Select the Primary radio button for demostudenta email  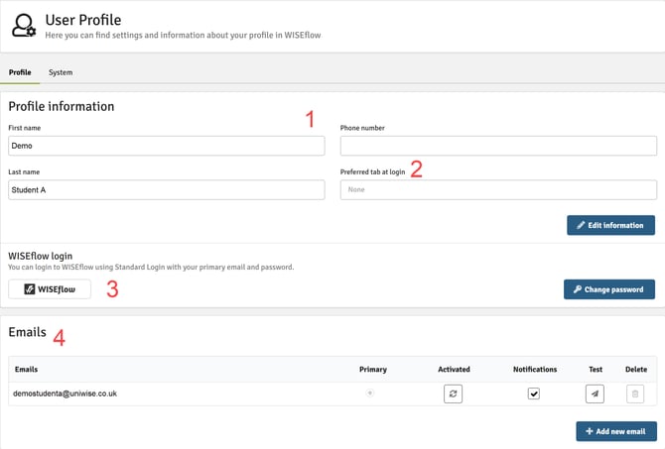pyautogui.click(x=370, y=393)
